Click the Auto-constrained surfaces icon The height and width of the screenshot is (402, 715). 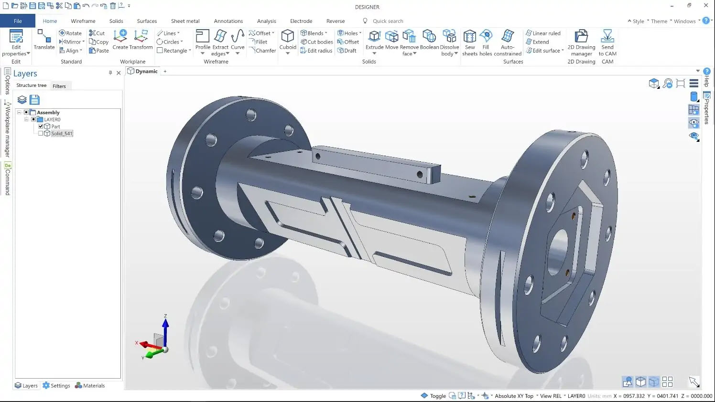click(x=507, y=37)
